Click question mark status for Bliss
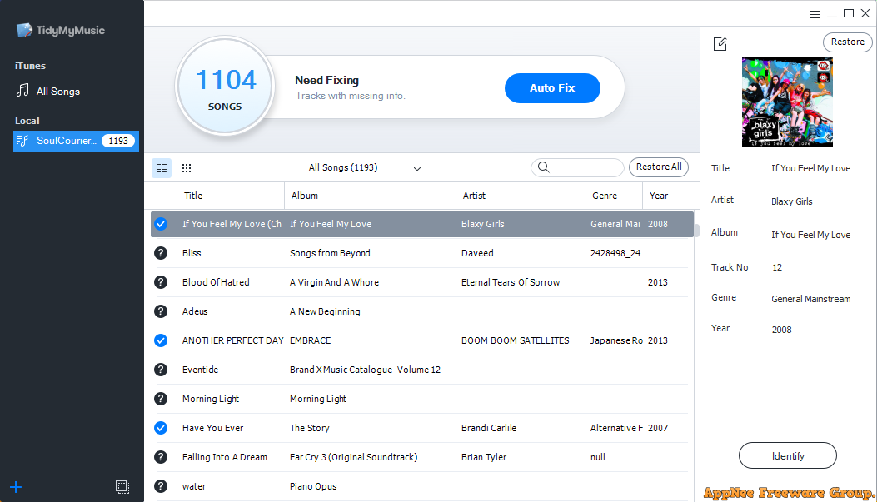Screen dimensions: 877x502 click(x=161, y=253)
